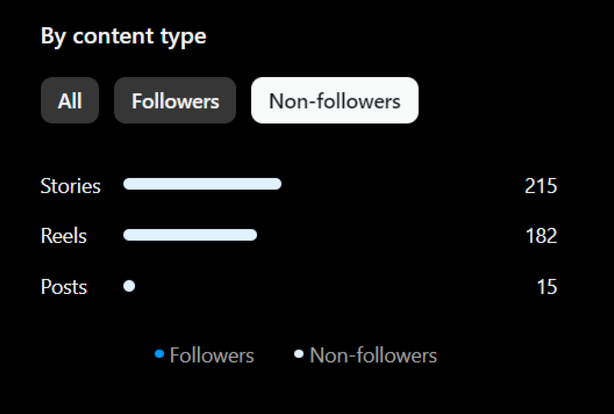
Task: Click the left end of Stories bar
Action: tap(129, 184)
